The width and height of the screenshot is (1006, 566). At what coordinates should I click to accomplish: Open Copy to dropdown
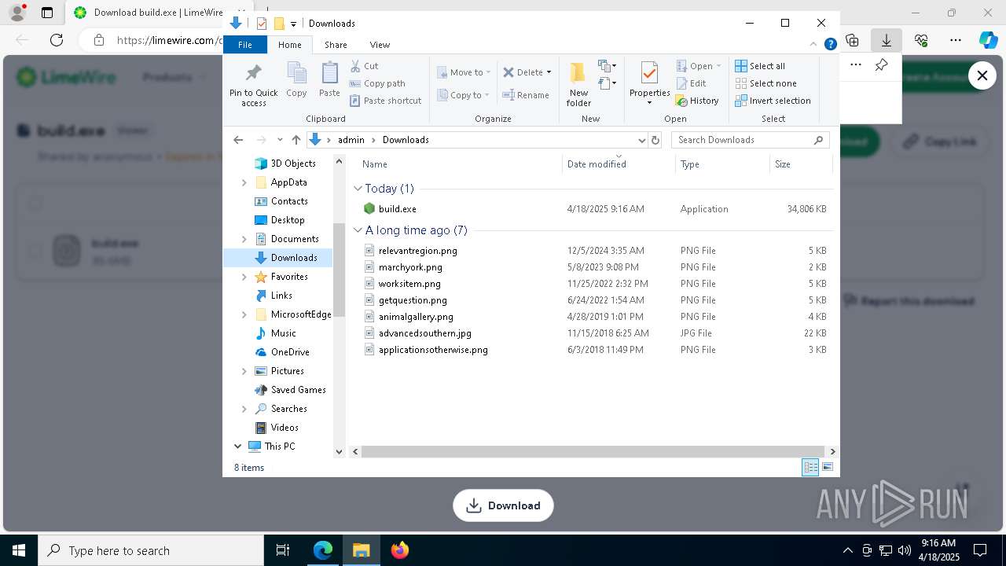coord(464,95)
